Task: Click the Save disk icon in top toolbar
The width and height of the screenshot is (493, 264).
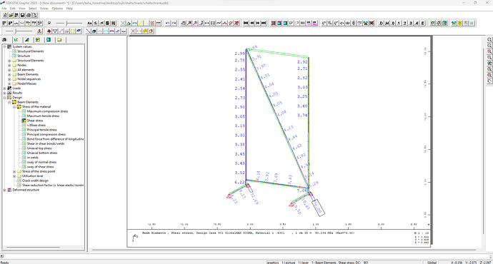Action: 22,15
